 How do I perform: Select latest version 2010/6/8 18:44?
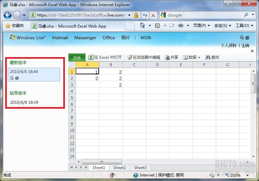click(34, 75)
